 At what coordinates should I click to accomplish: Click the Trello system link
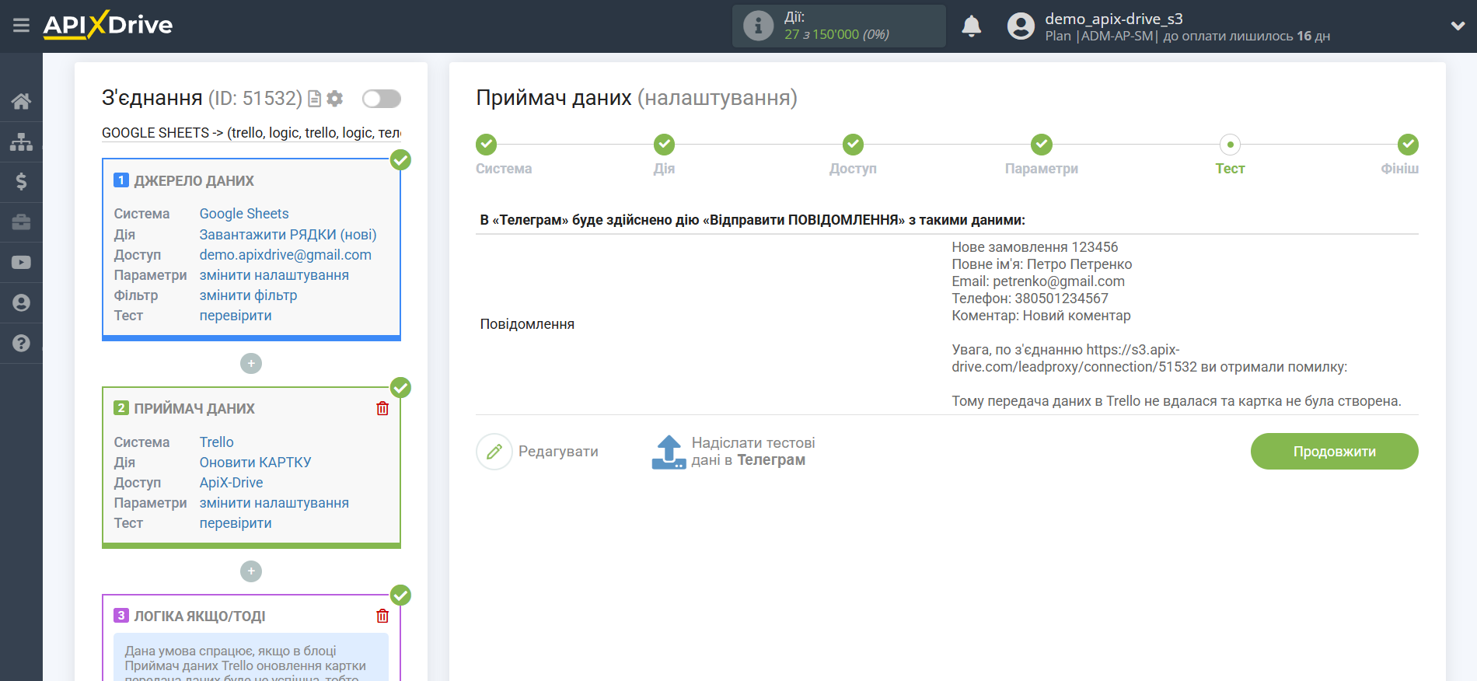point(216,442)
